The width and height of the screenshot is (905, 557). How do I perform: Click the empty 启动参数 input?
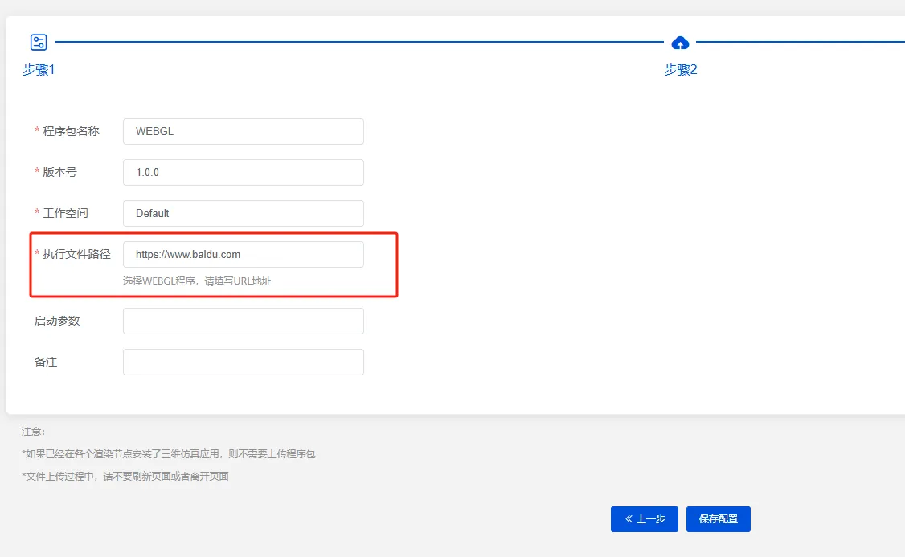(x=243, y=321)
